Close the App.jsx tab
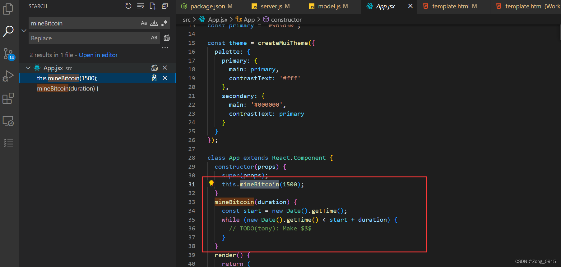The width and height of the screenshot is (561, 267). click(410, 6)
